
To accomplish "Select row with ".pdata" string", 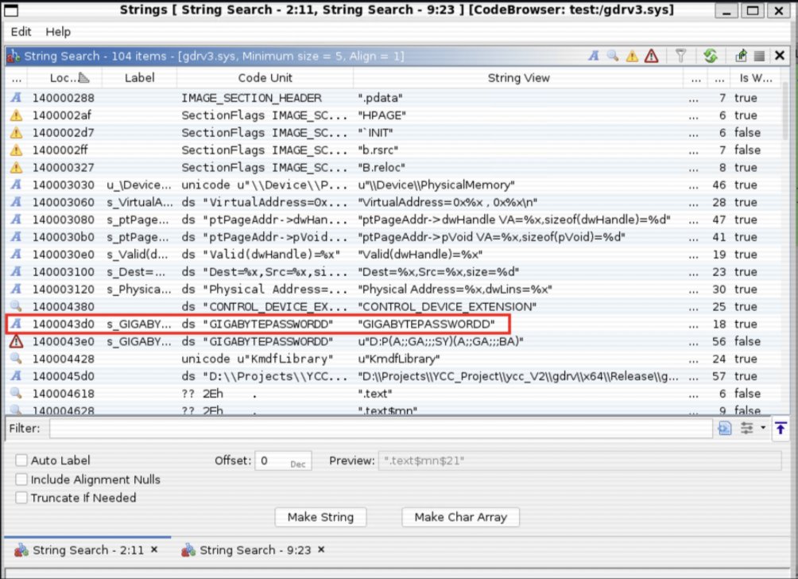I will tap(393, 98).
